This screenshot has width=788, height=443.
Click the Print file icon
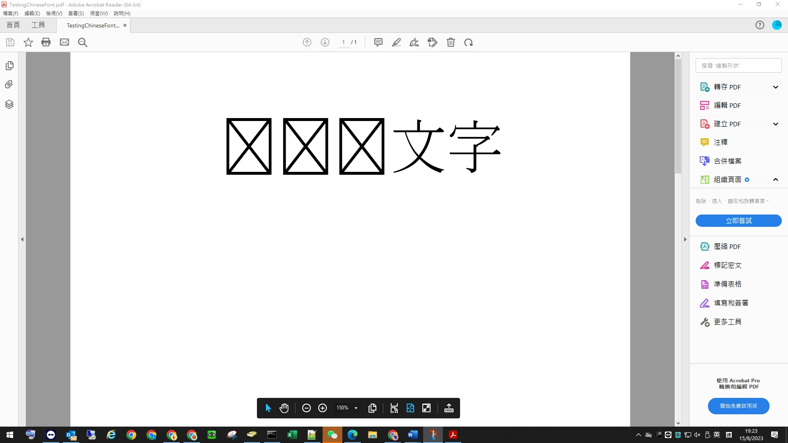click(x=46, y=42)
